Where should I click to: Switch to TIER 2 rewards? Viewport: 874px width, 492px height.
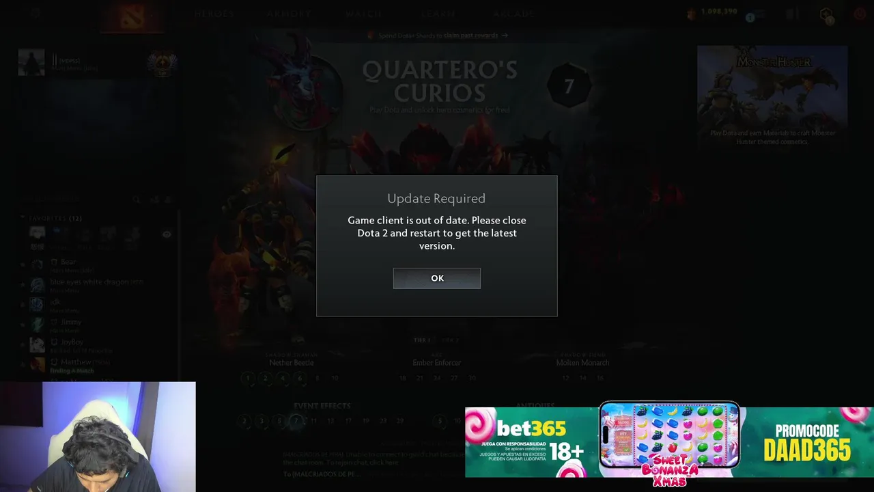point(450,340)
